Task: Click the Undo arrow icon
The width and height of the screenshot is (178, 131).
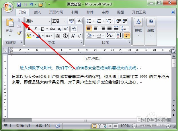Action: pos(31,5)
